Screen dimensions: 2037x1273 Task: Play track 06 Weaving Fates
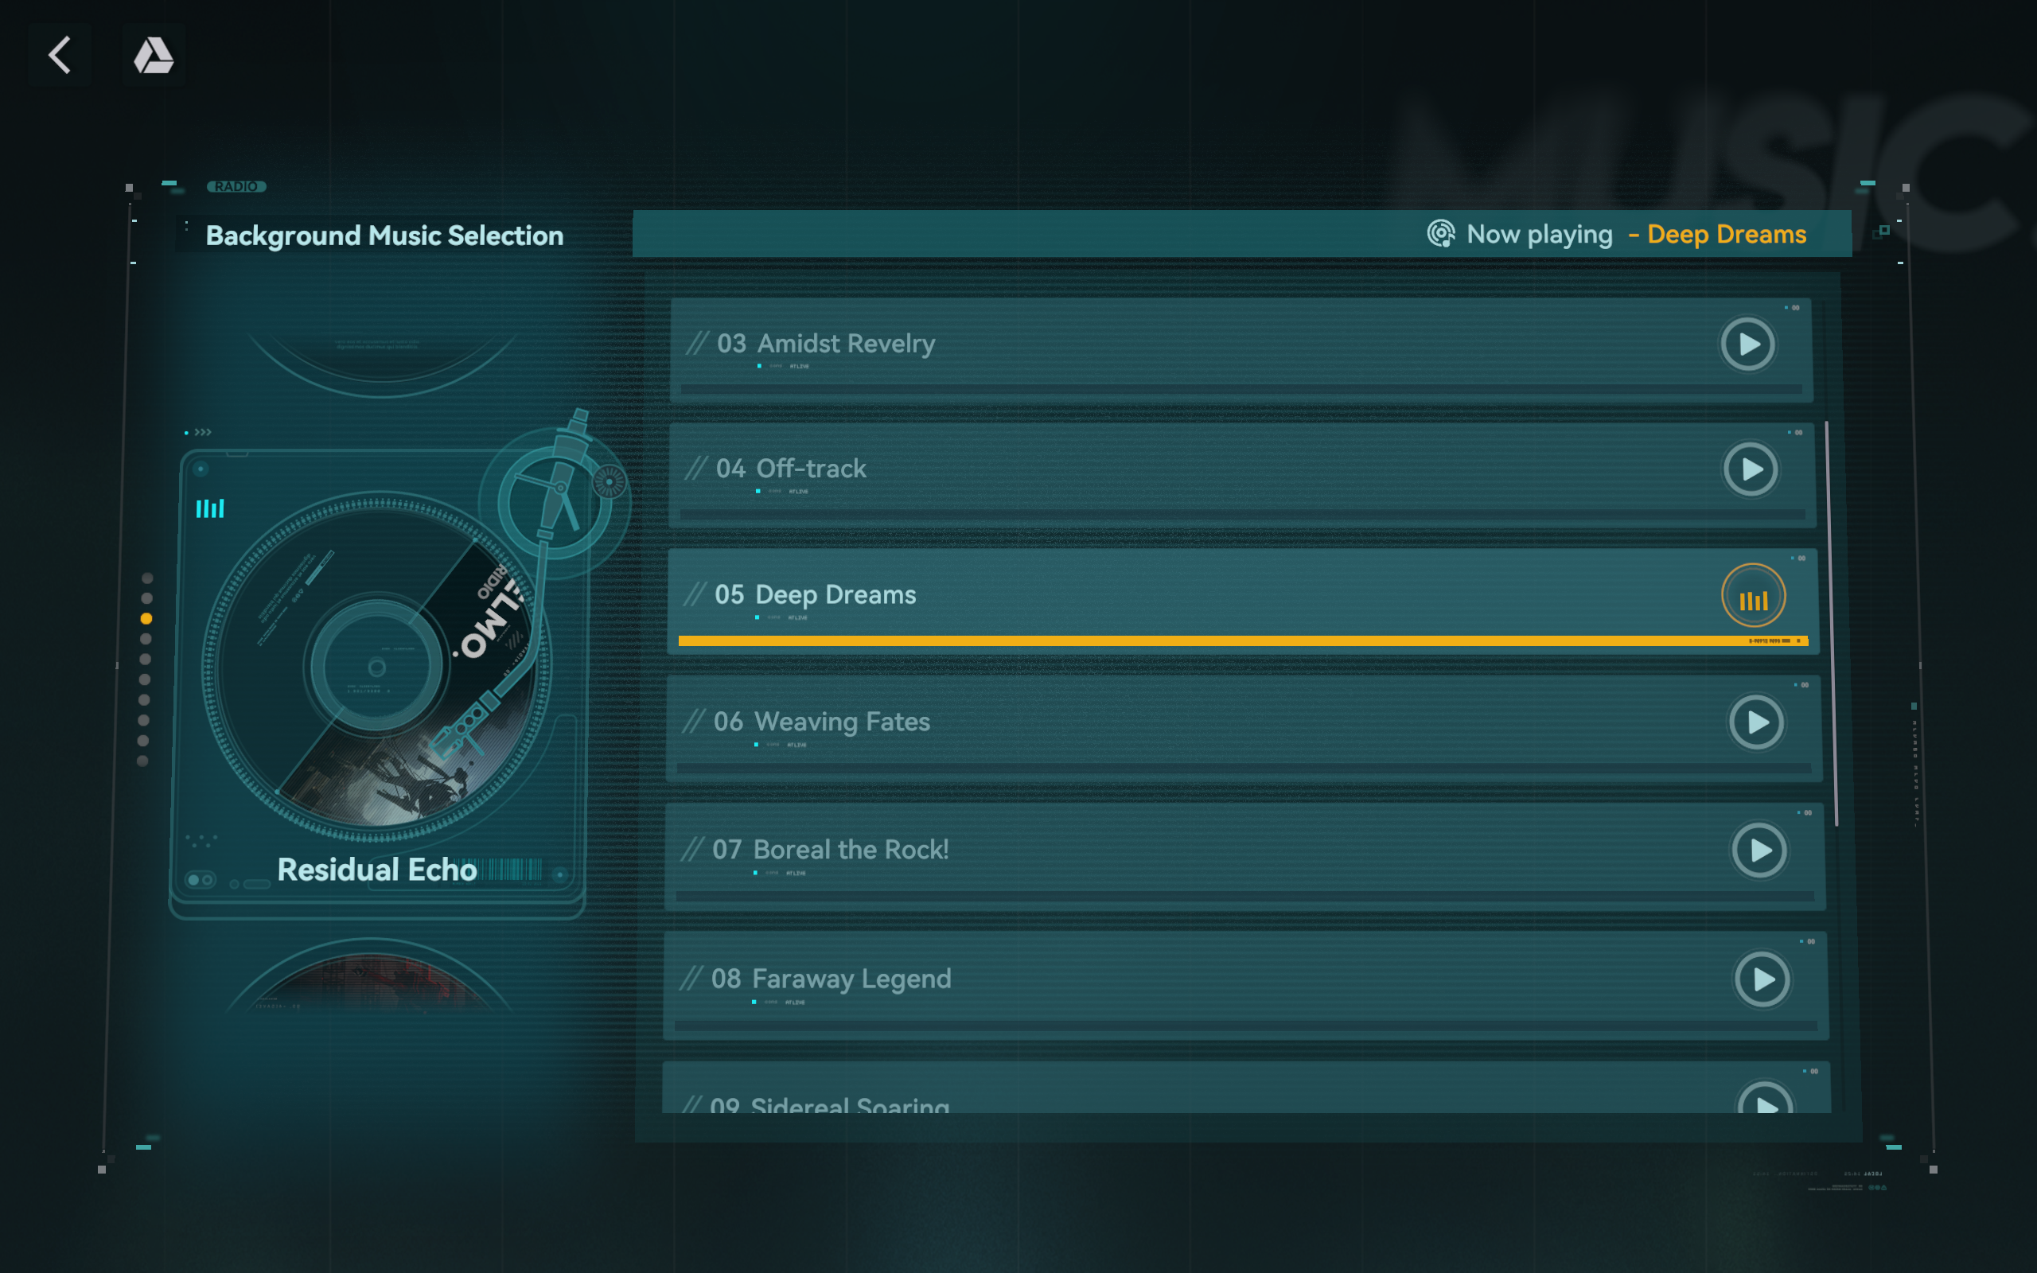tap(1756, 722)
